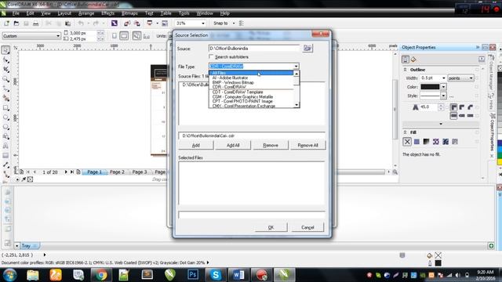Image resolution: width=502 pixels, height=282 pixels.
Task: Select the Pick tool in the toolbox
Action: [5, 50]
